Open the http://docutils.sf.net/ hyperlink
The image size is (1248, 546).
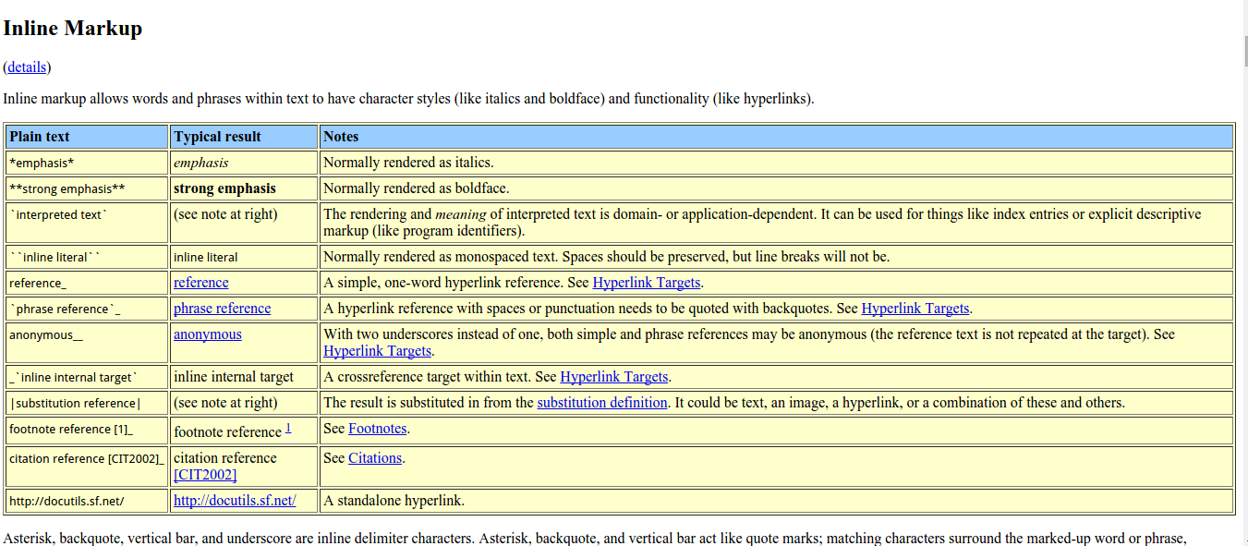click(235, 501)
